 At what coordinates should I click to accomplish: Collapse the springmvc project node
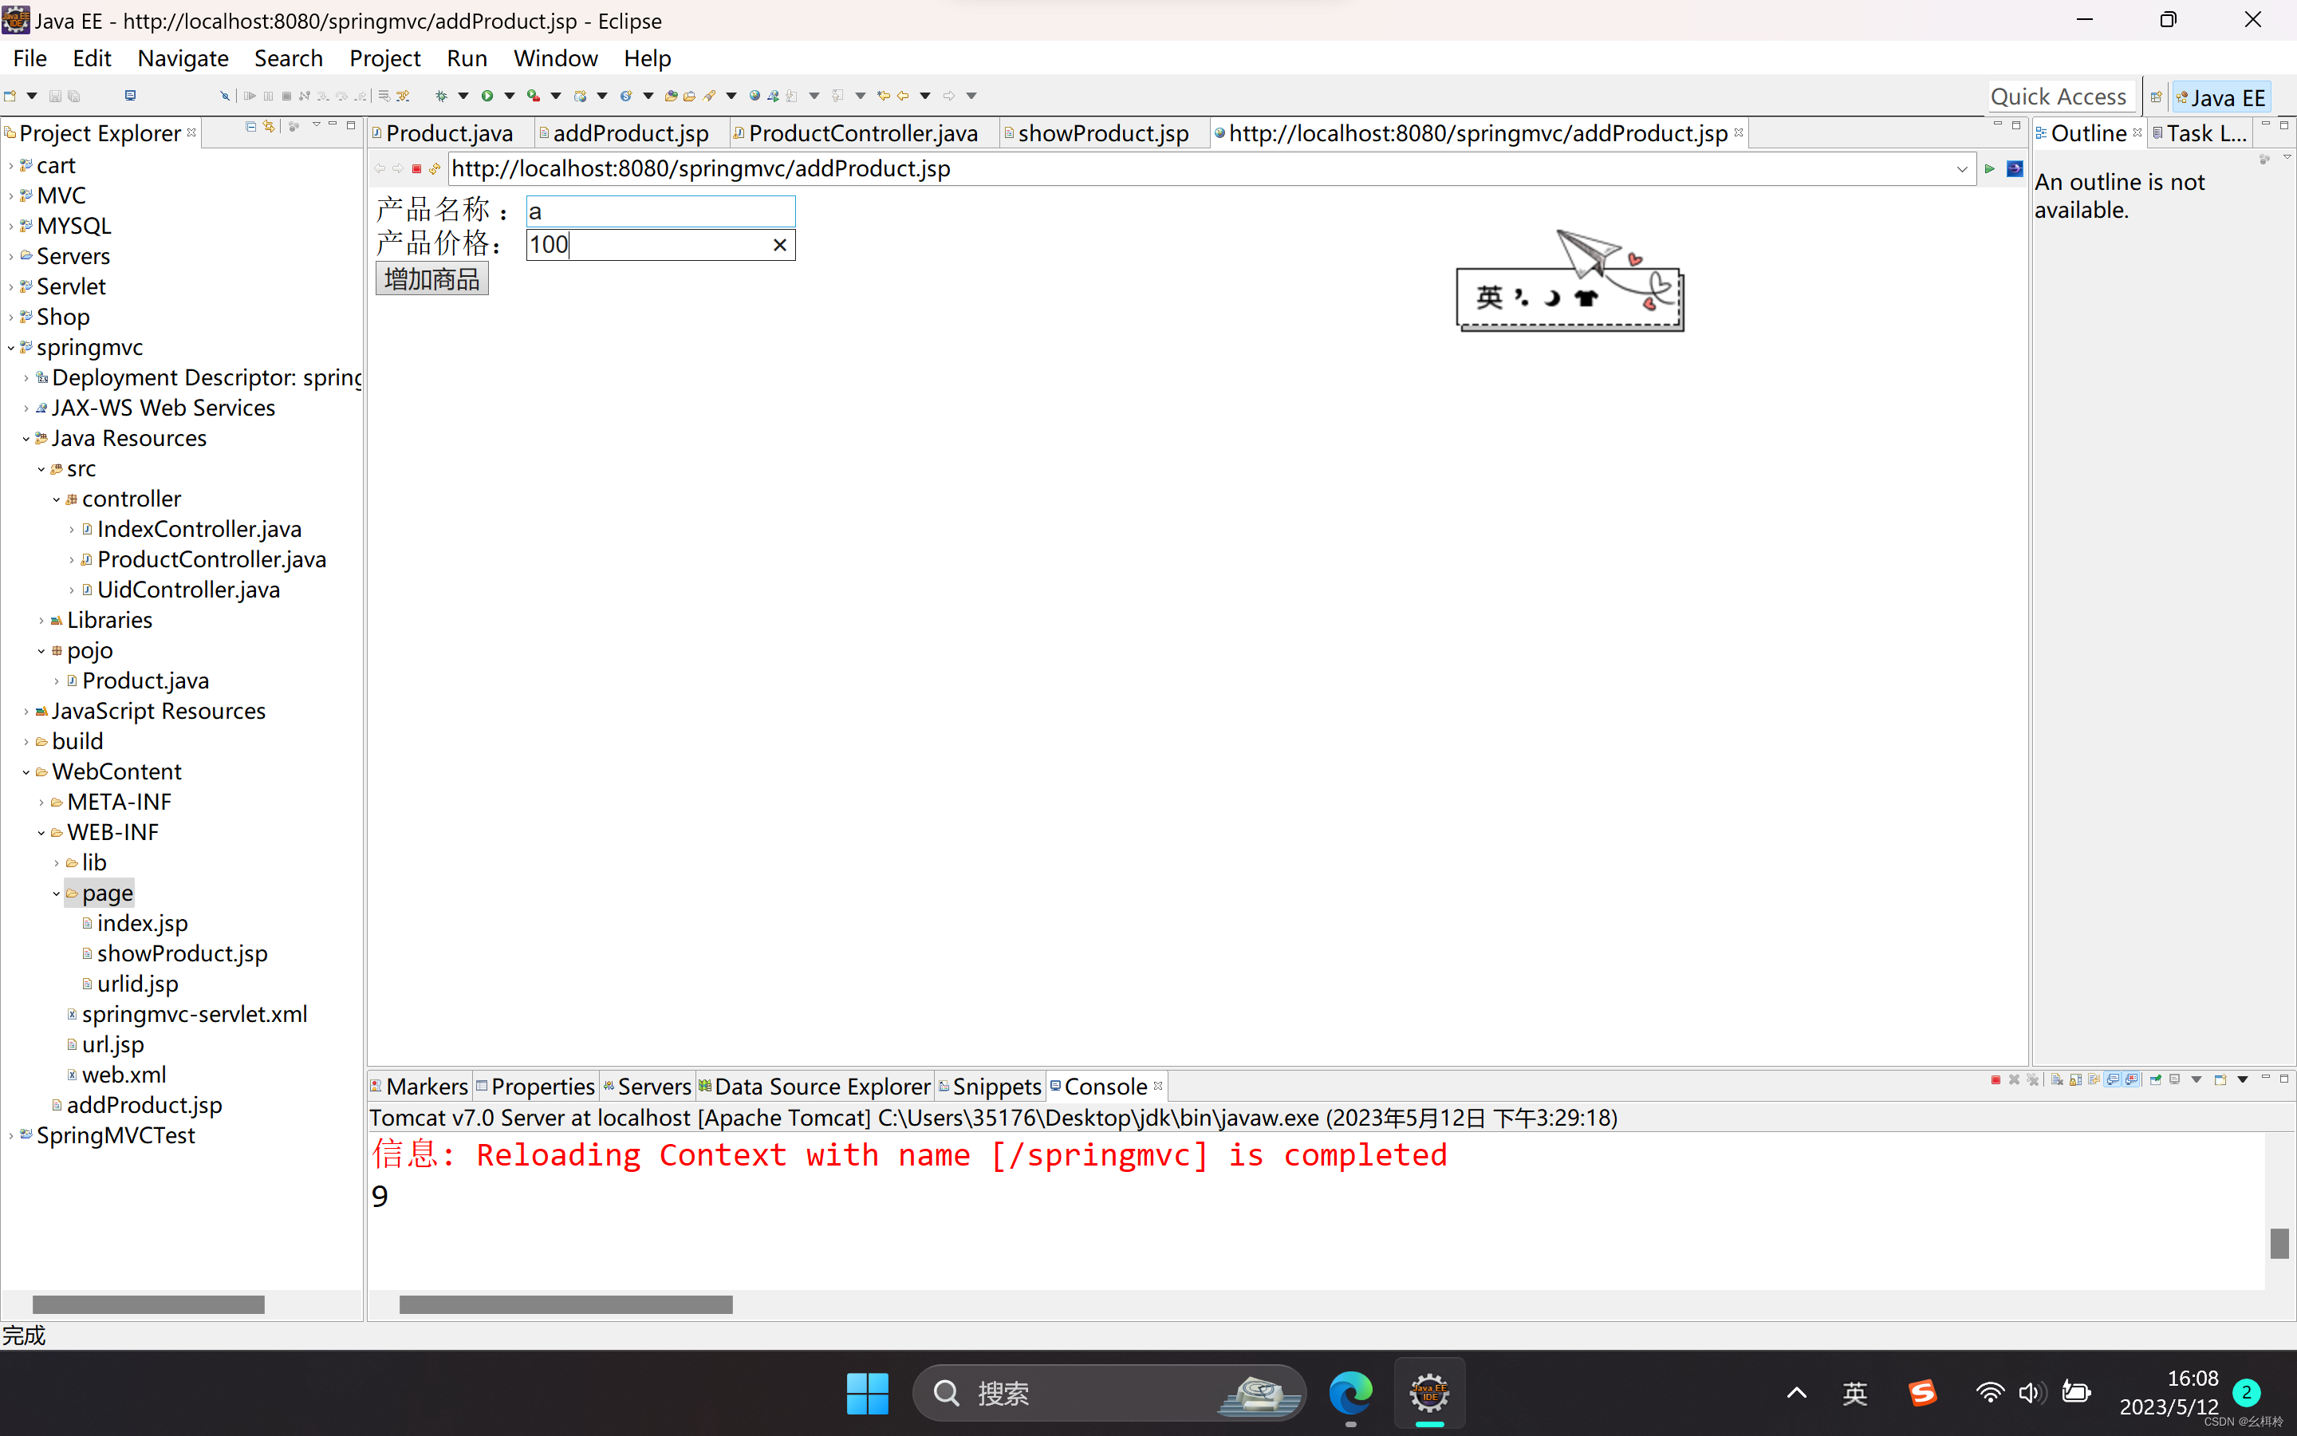pyautogui.click(x=11, y=348)
